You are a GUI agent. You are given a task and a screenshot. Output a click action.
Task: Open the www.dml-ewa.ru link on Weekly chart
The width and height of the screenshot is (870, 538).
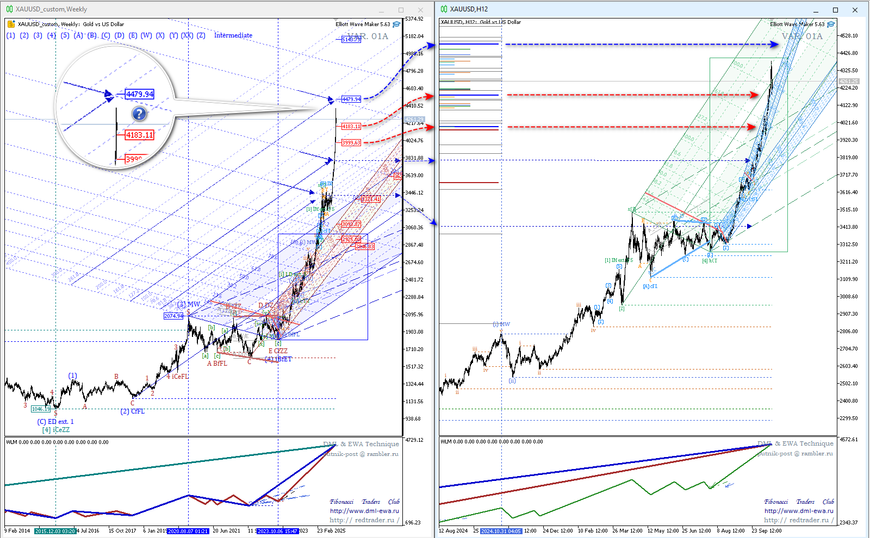coord(364,511)
